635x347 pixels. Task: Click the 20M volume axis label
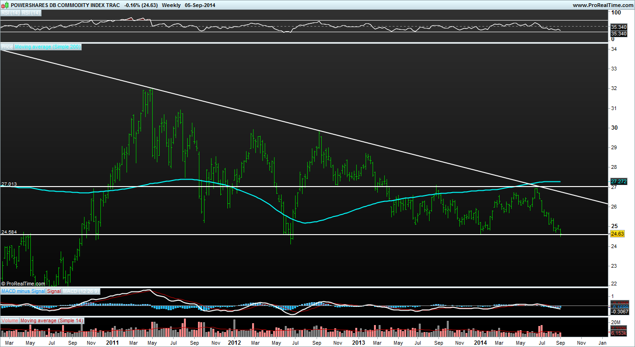[x=616, y=323]
